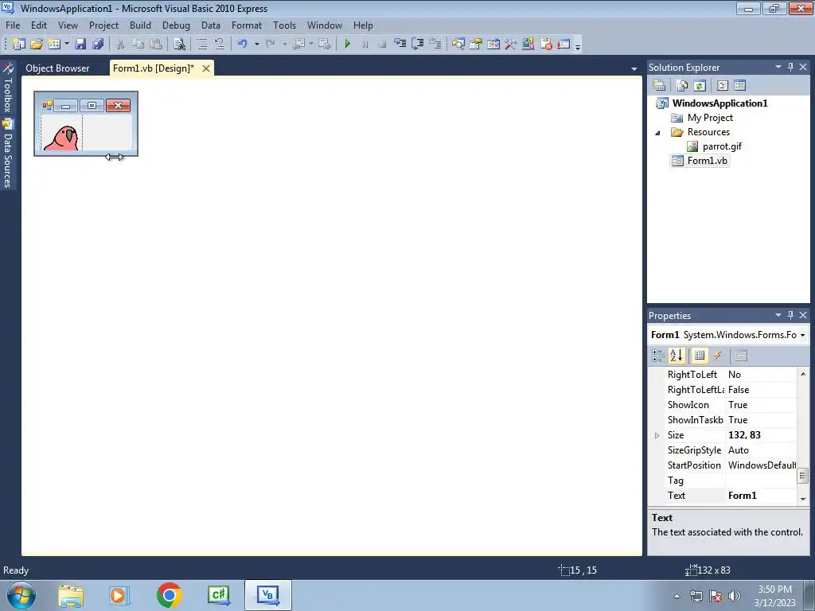Open the Add New Item dropdown arrow

(x=67, y=45)
